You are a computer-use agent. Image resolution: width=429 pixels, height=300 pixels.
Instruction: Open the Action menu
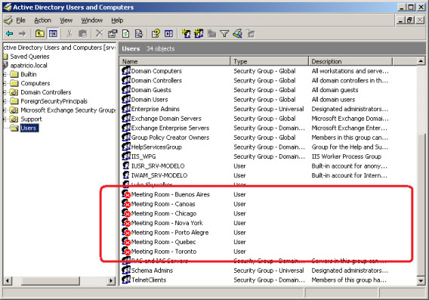coord(43,20)
